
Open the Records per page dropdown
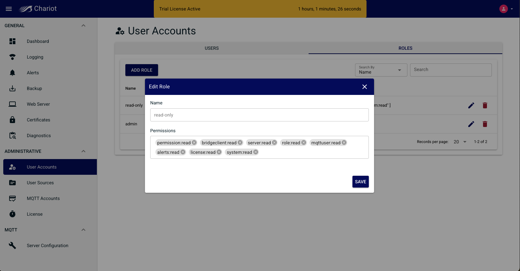click(x=460, y=142)
